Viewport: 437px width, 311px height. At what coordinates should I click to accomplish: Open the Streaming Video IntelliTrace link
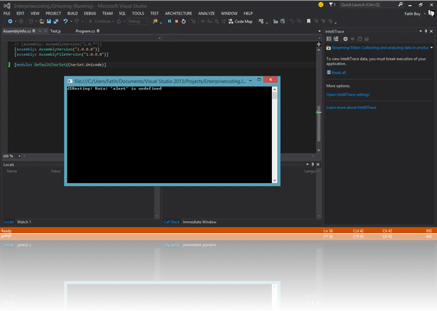380,48
